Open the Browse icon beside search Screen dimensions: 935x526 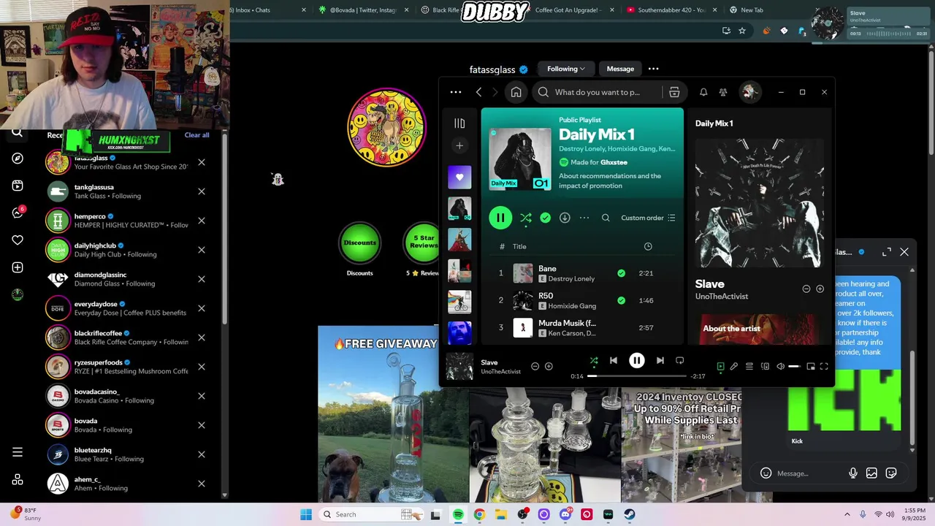[674, 92]
